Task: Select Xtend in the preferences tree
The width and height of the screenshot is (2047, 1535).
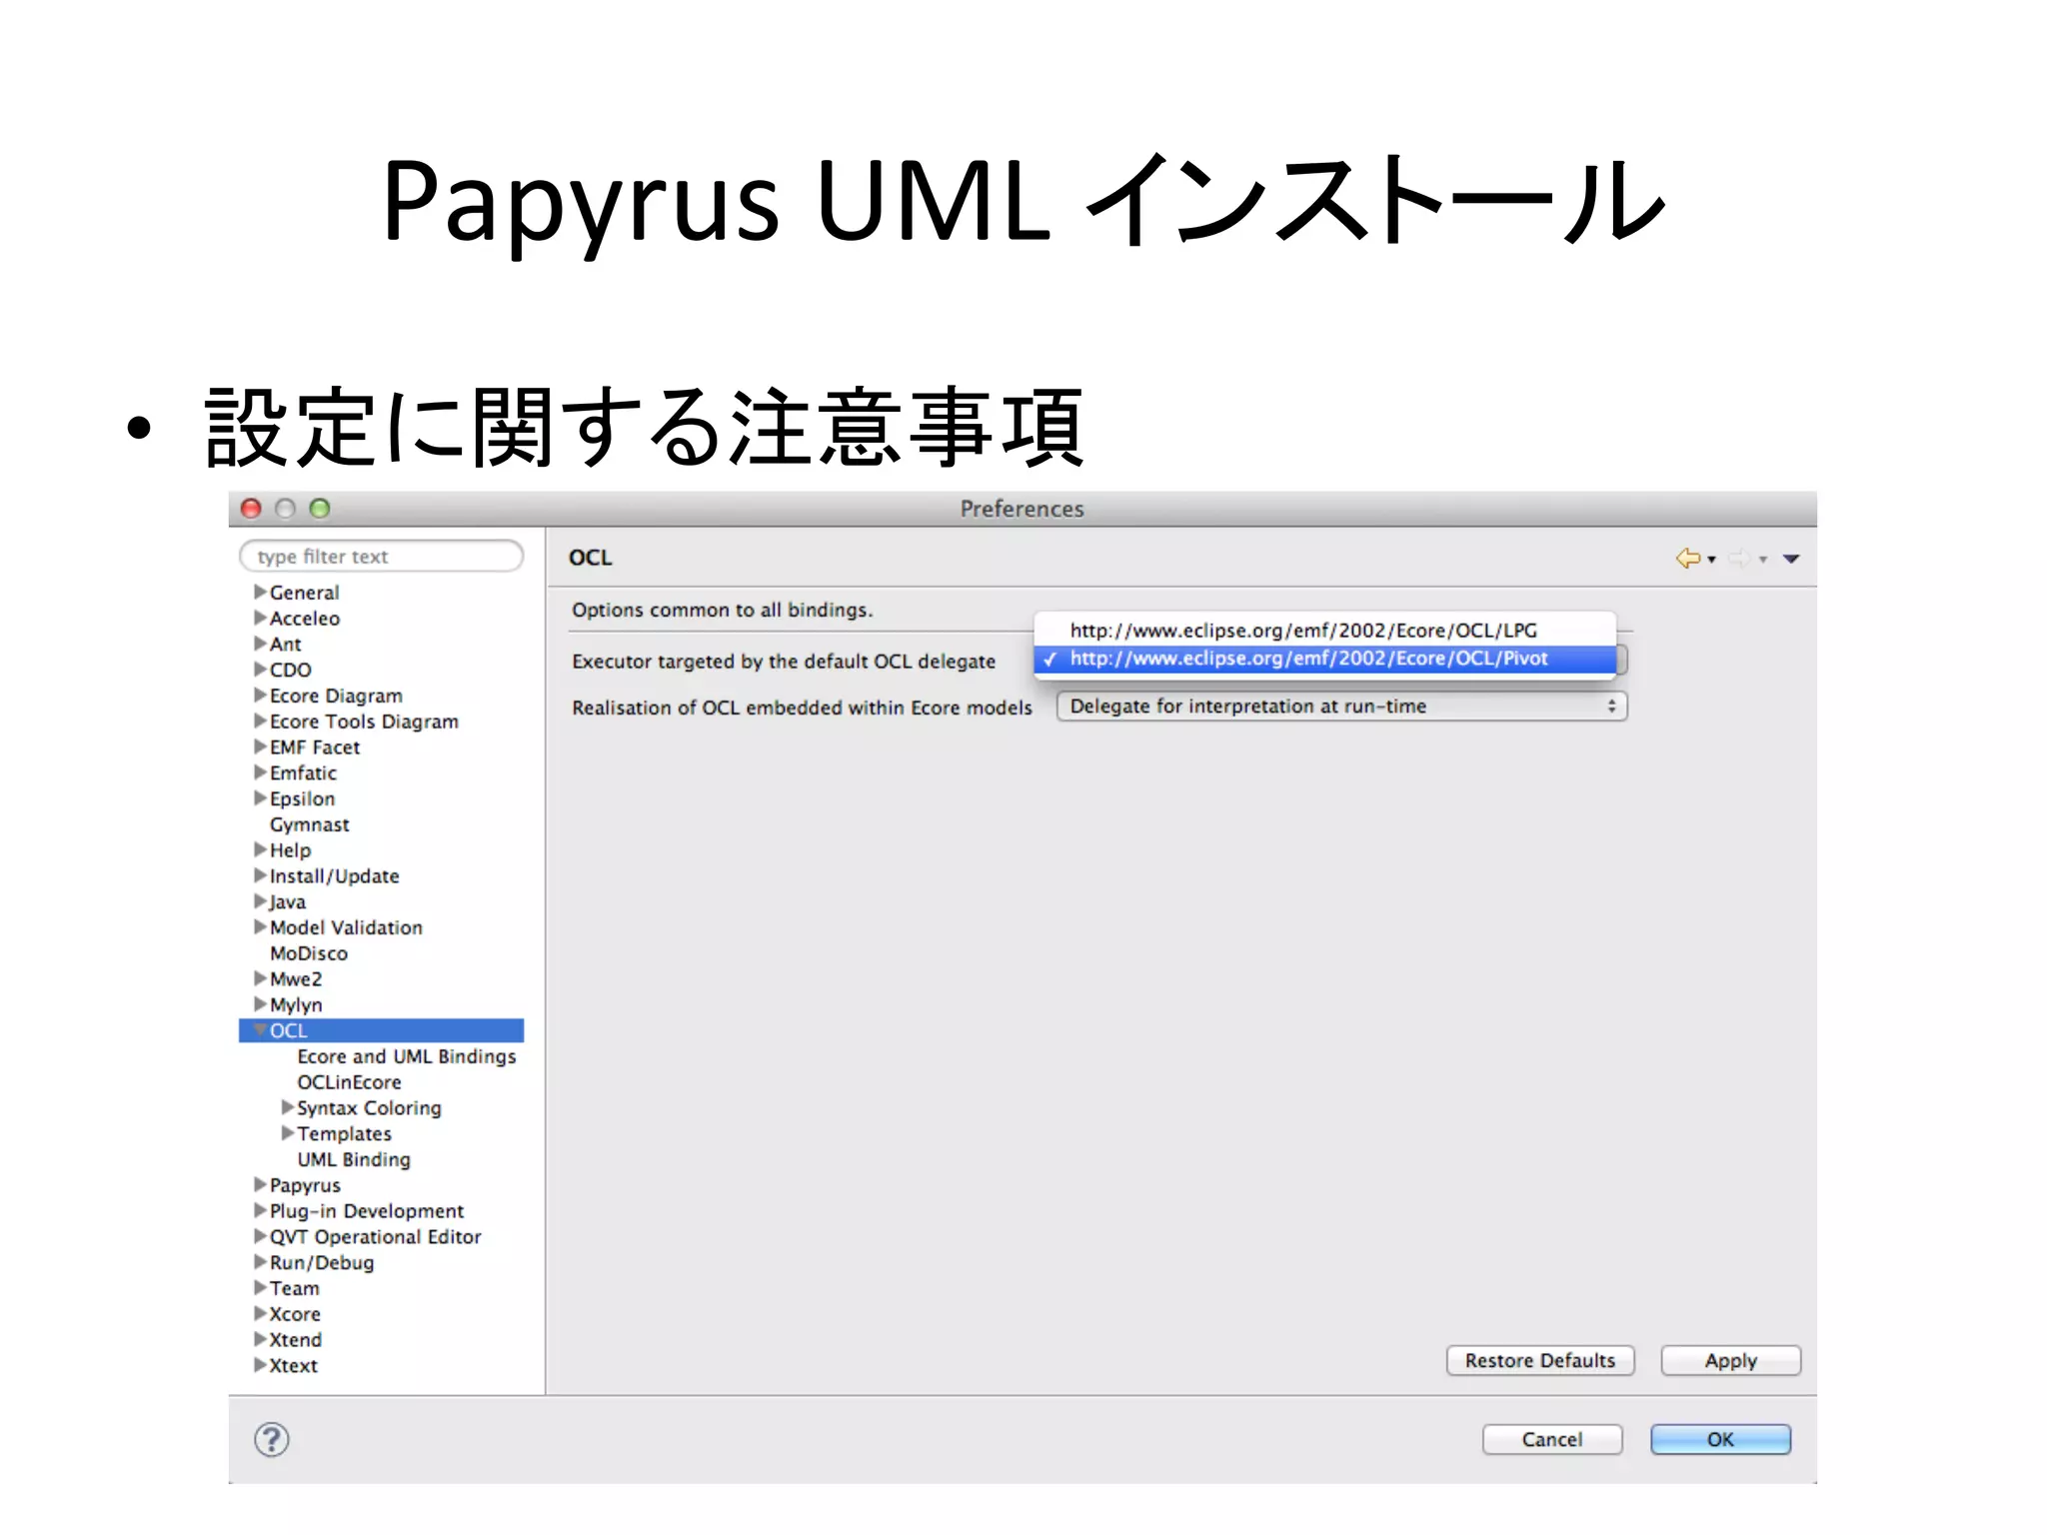Action: pyautogui.click(x=295, y=1340)
